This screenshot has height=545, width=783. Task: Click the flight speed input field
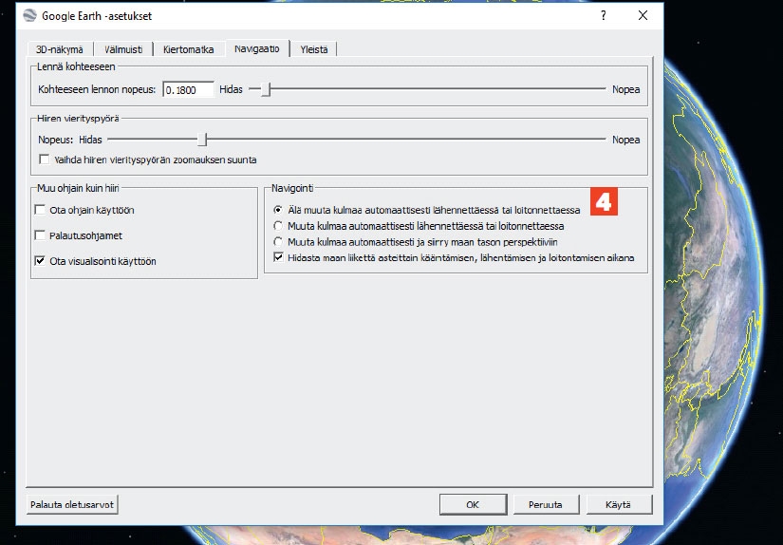[188, 89]
